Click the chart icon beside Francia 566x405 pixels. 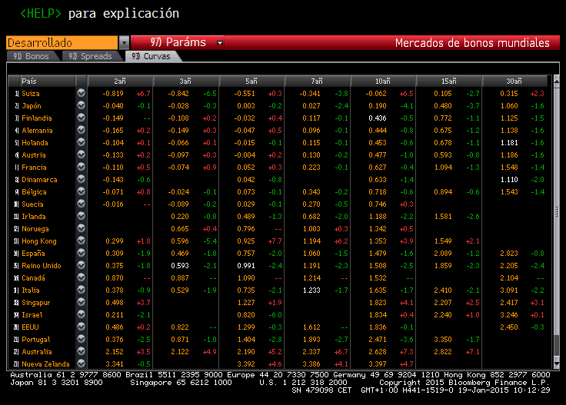coord(82,167)
